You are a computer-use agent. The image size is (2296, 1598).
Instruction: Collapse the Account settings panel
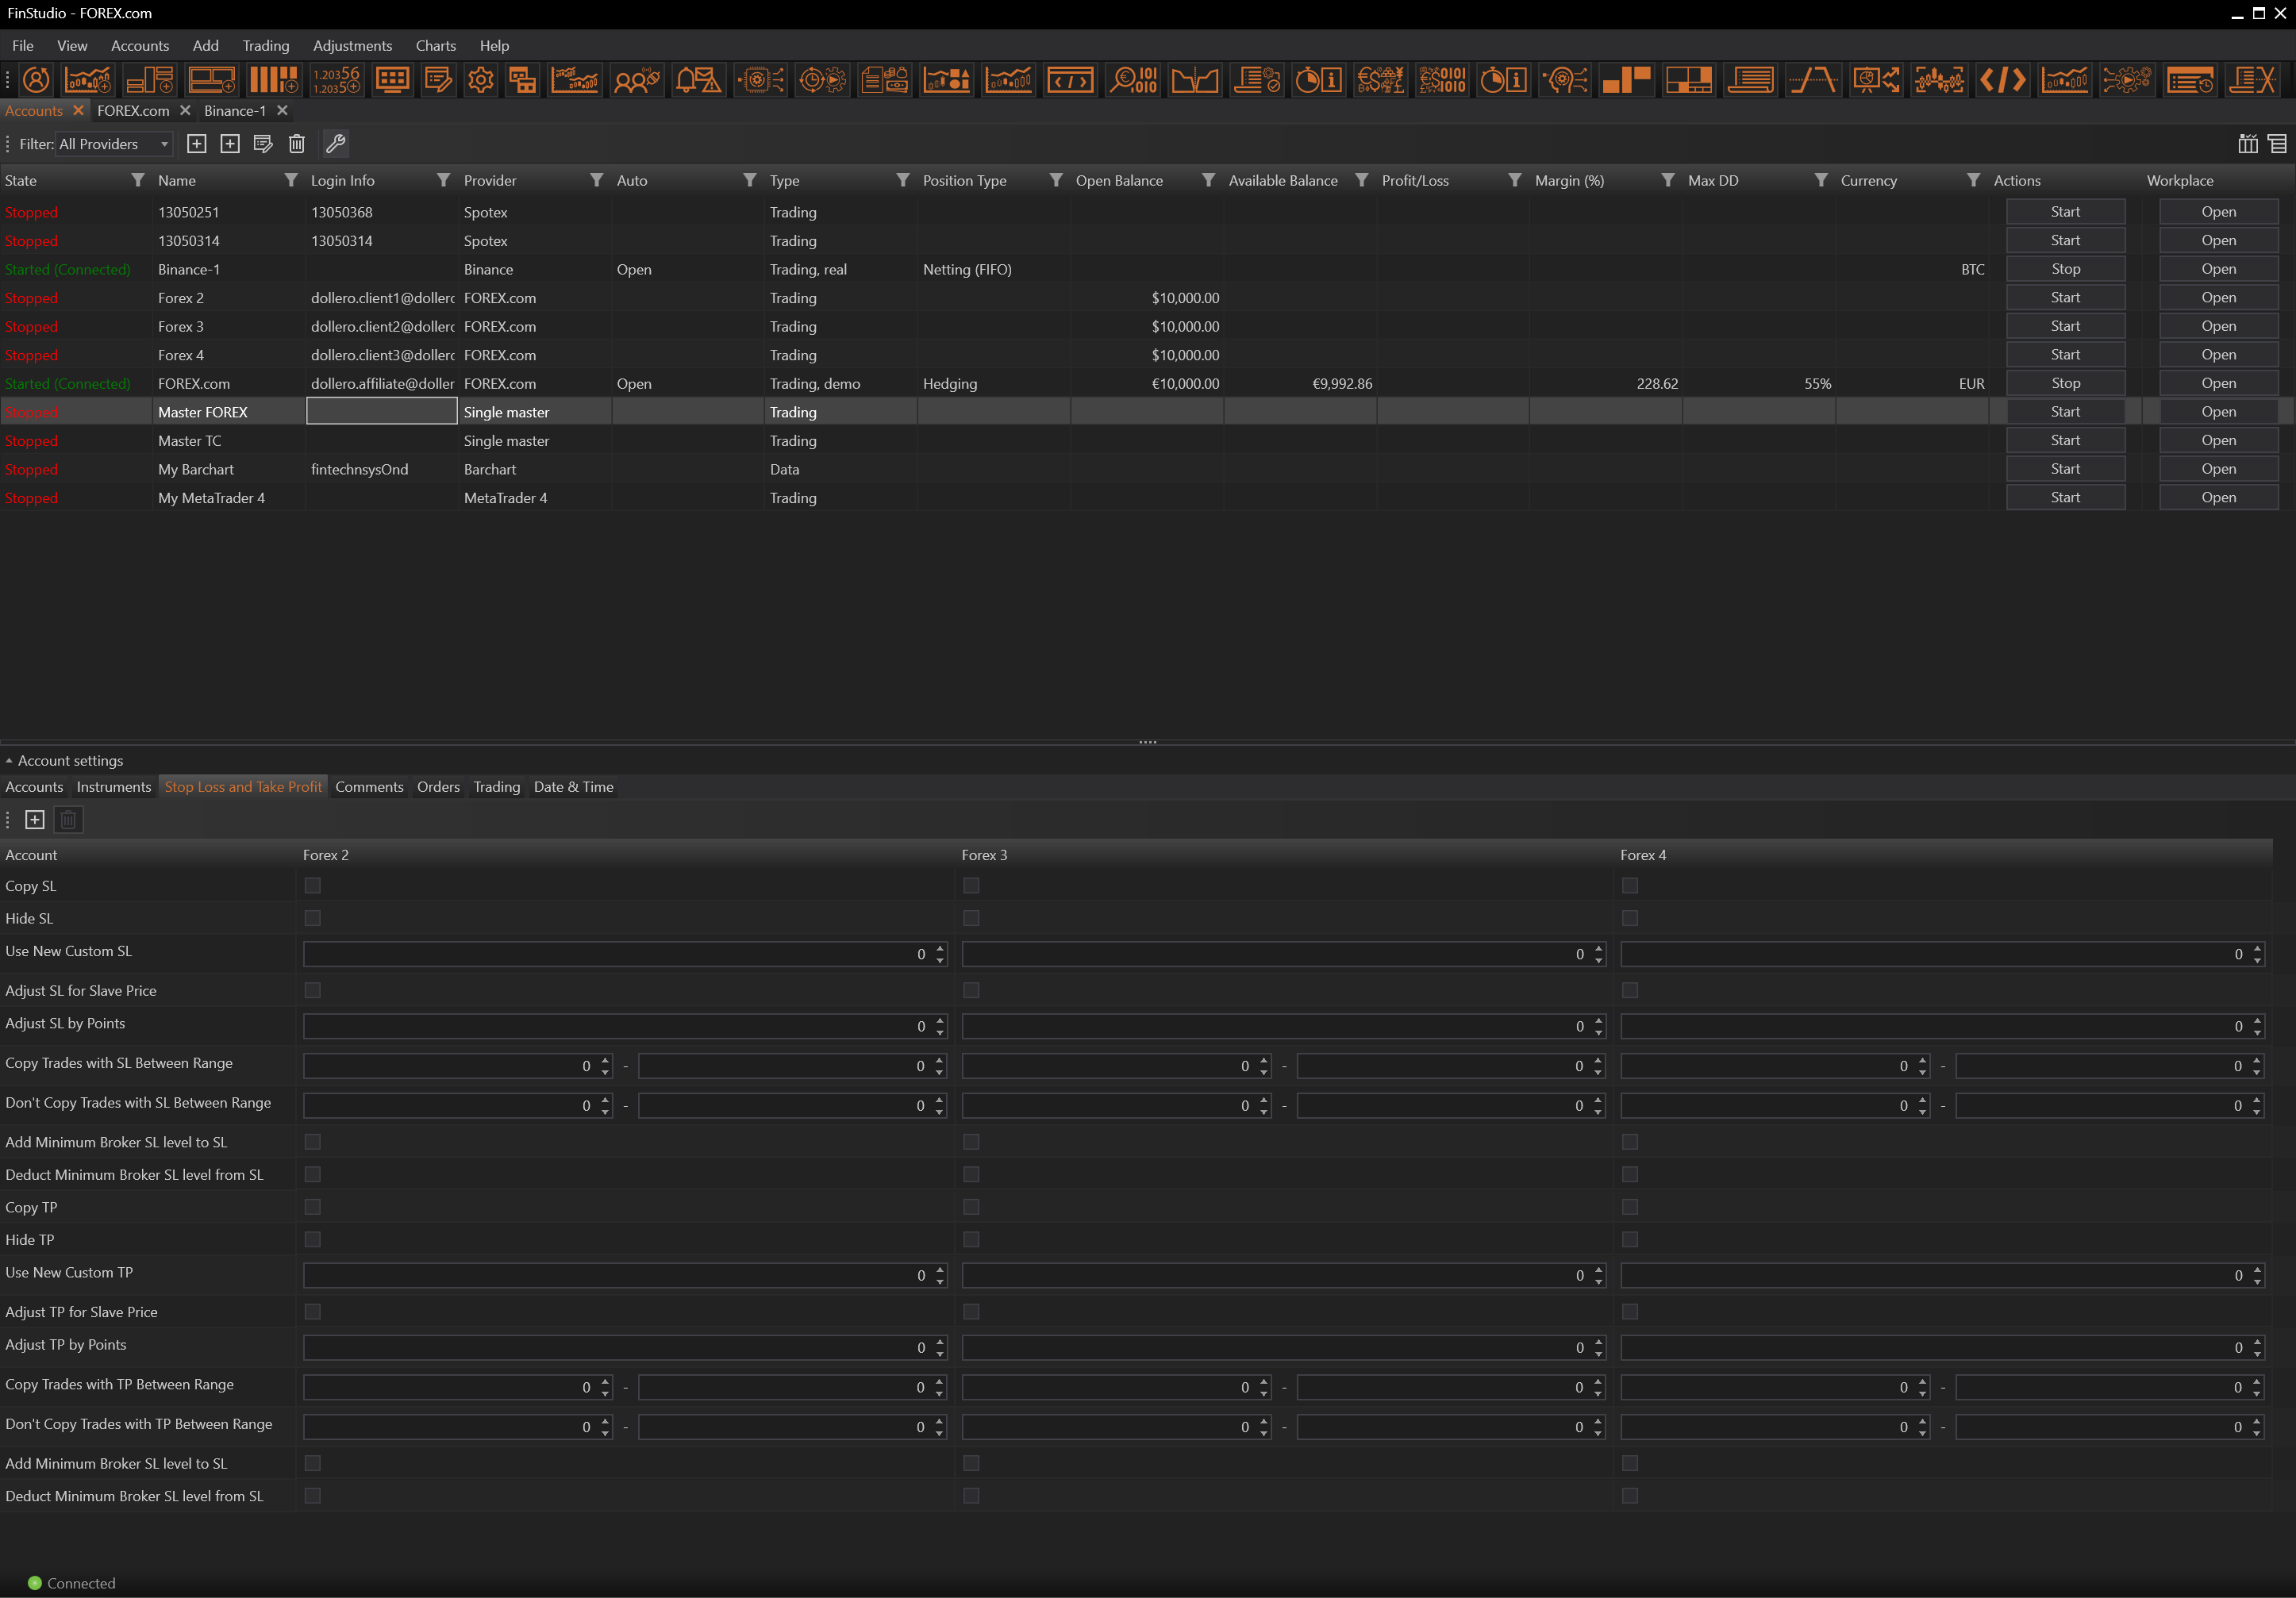click(x=9, y=761)
